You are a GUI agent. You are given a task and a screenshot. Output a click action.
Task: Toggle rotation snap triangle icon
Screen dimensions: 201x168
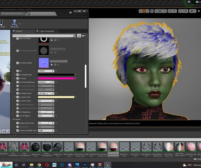(170, 11)
